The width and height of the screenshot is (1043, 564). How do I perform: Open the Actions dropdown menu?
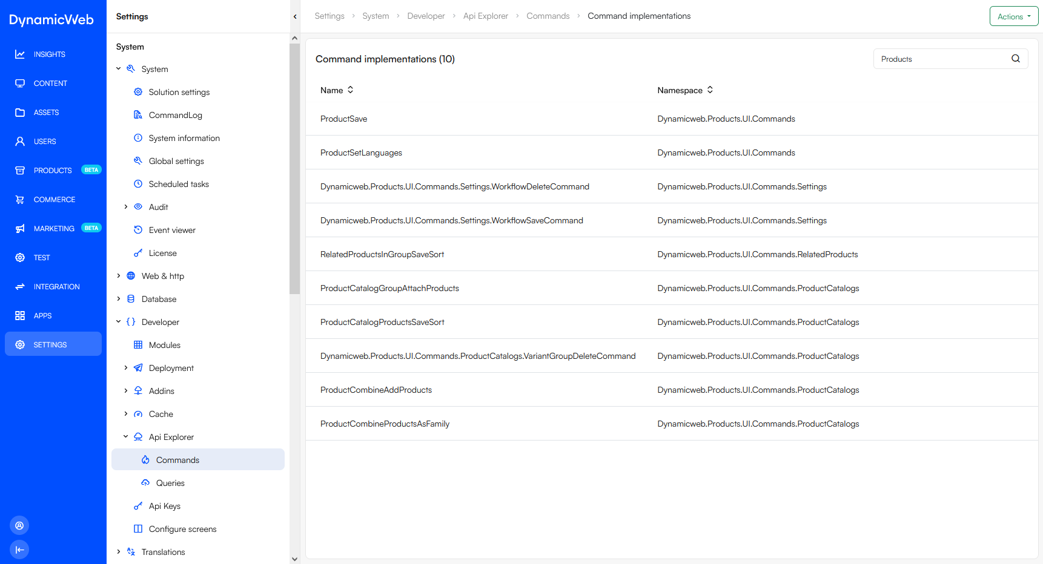pyautogui.click(x=1014, y=16)
